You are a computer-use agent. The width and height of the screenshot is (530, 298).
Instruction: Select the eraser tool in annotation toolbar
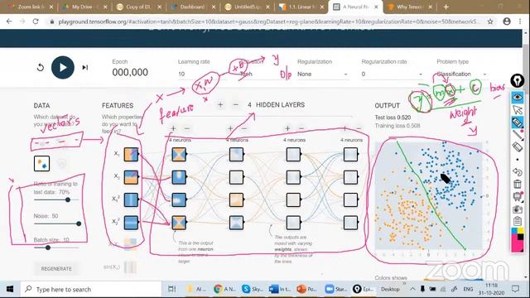point(517,147)
